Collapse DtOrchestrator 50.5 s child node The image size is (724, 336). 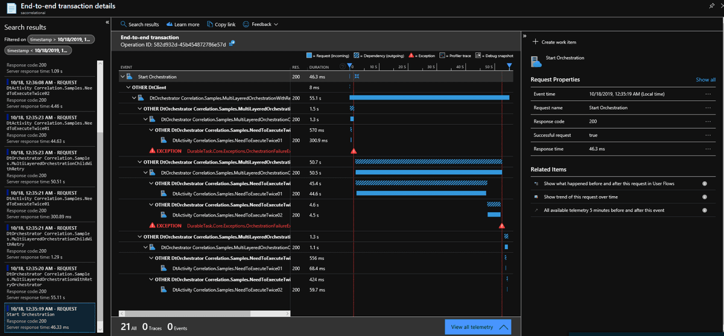(145, 173)
